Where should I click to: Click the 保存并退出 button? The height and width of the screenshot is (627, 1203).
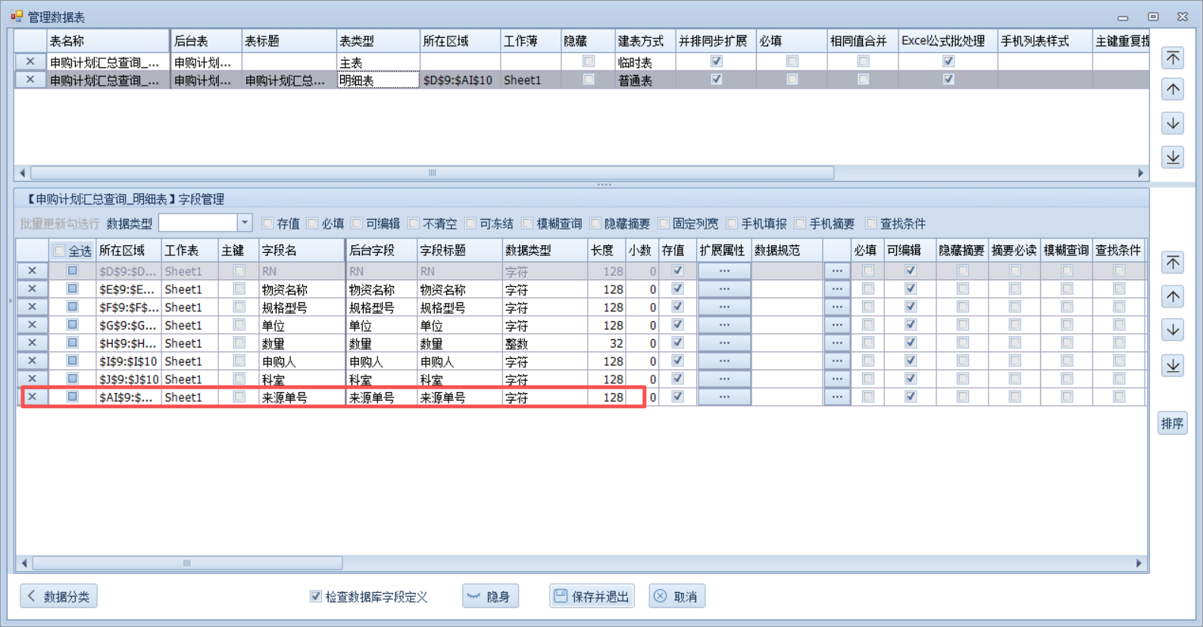tap(592, 597)
